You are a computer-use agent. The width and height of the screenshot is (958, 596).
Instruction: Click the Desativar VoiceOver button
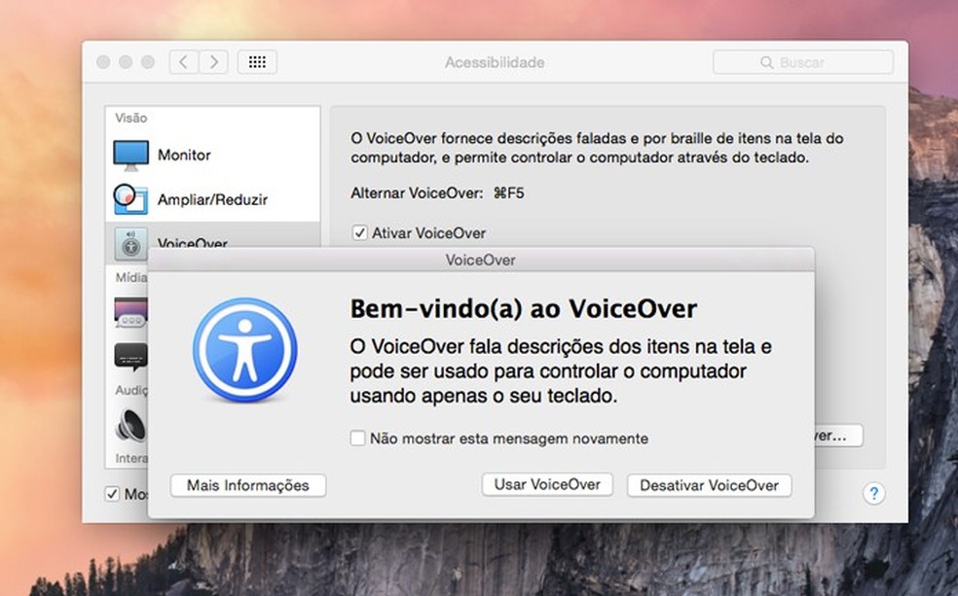pos(710,485)
